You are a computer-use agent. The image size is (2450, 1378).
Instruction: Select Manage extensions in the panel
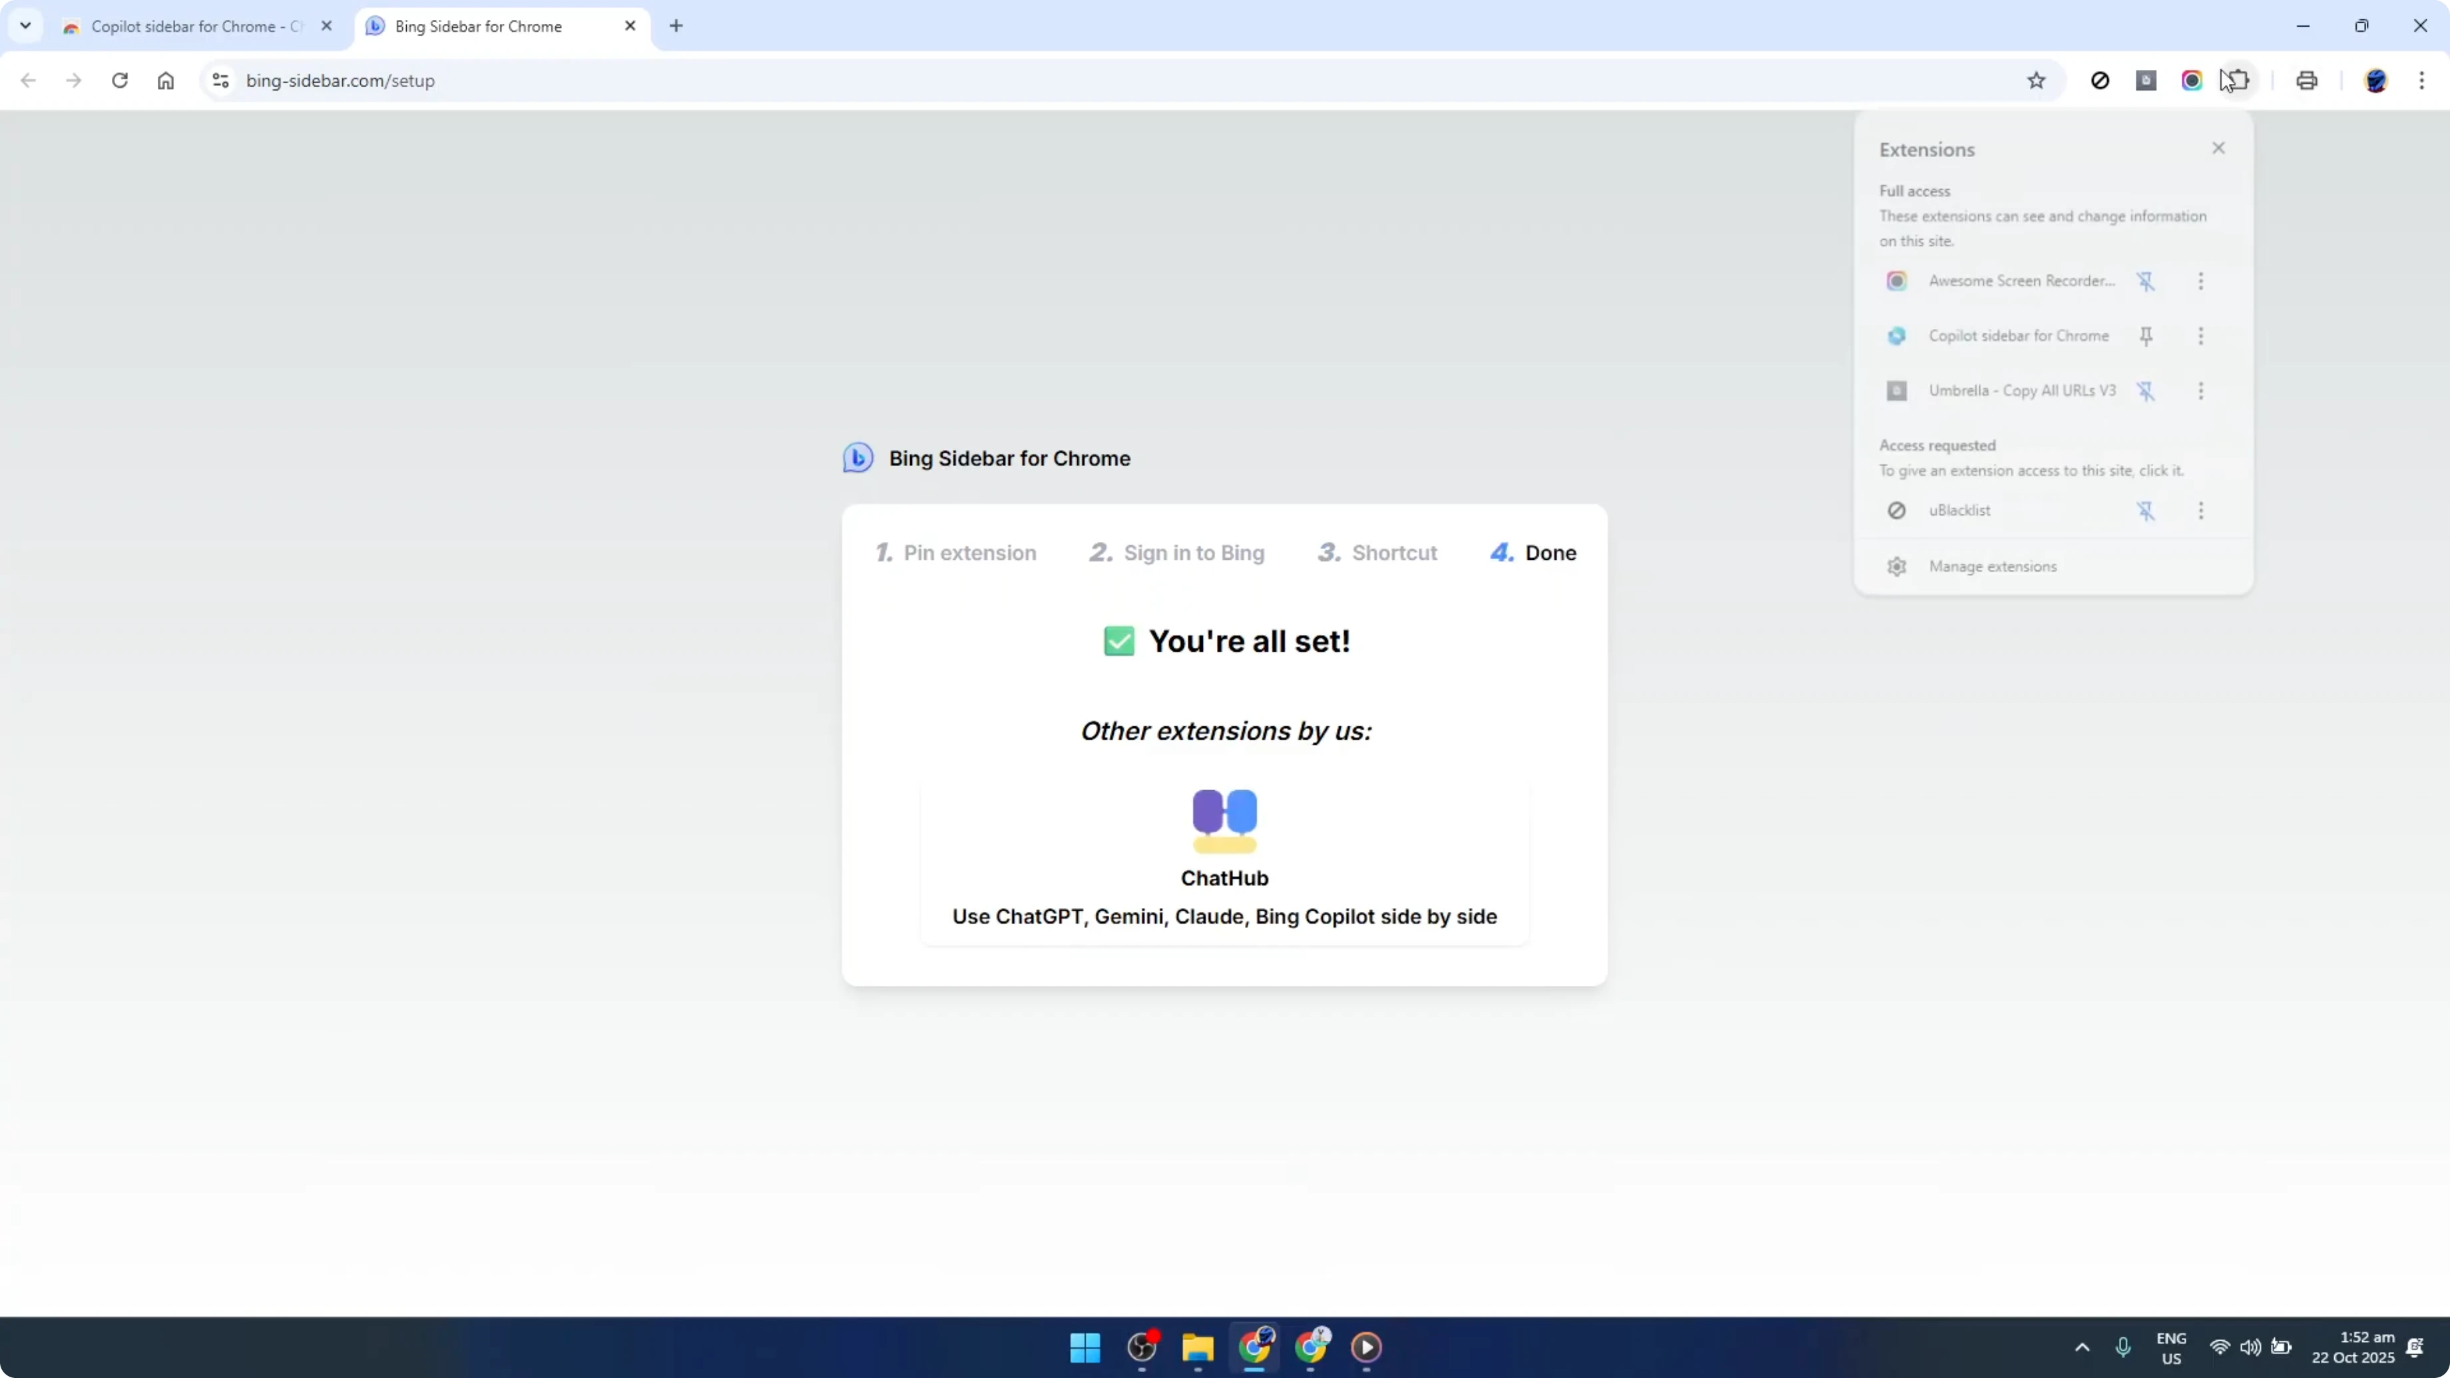pyautogui.click(x=1993, y=566)
